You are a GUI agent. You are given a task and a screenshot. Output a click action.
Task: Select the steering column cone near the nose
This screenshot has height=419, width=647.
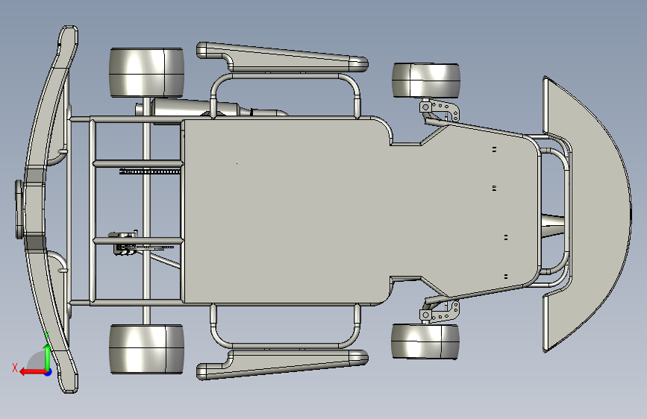(553, 226)
